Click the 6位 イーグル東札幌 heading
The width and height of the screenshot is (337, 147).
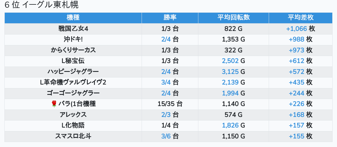[42, 5]
